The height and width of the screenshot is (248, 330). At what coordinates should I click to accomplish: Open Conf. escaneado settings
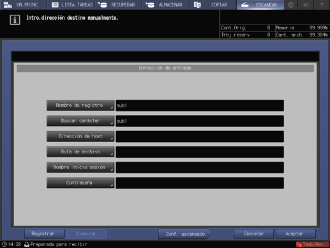click(x=185, y=234)
